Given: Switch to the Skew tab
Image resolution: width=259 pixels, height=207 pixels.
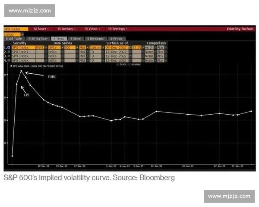Looking at the screenshot, I should 76,38.
